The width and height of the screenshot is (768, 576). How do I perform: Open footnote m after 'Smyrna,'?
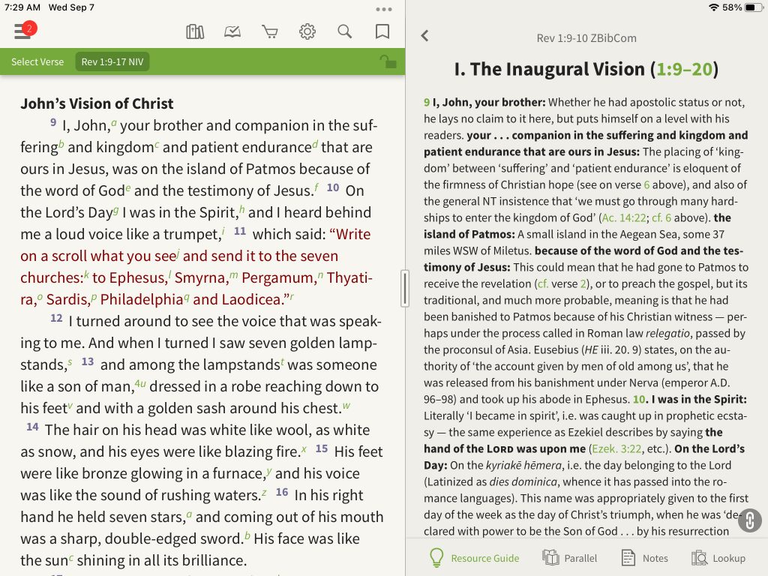[x=233, y=274]
